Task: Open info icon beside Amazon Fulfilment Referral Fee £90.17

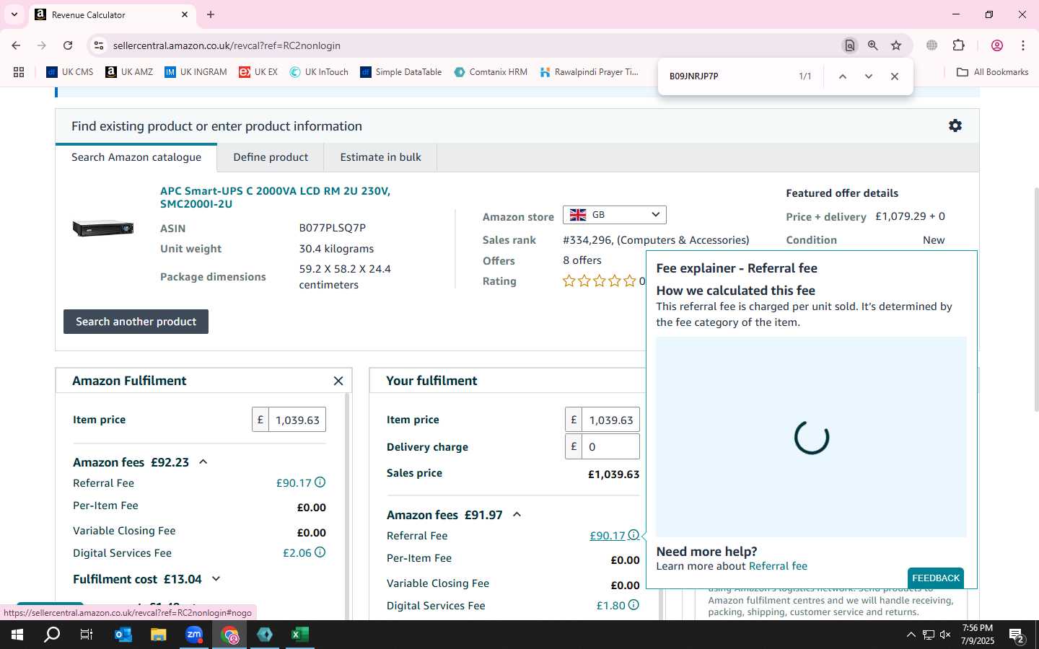Action: coord(320,482)
